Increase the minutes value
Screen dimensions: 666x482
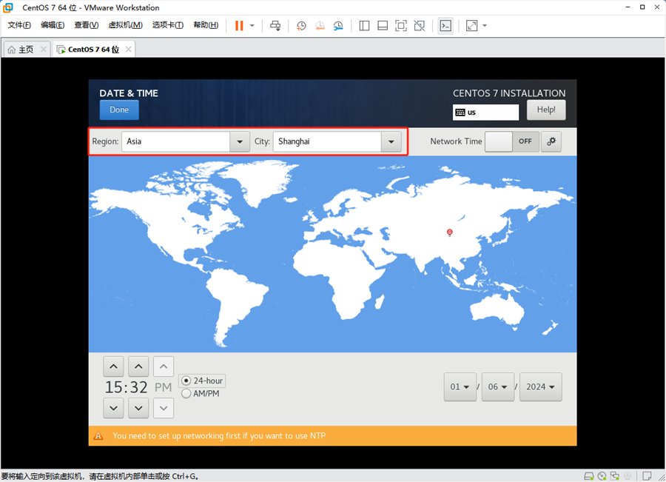138,366
